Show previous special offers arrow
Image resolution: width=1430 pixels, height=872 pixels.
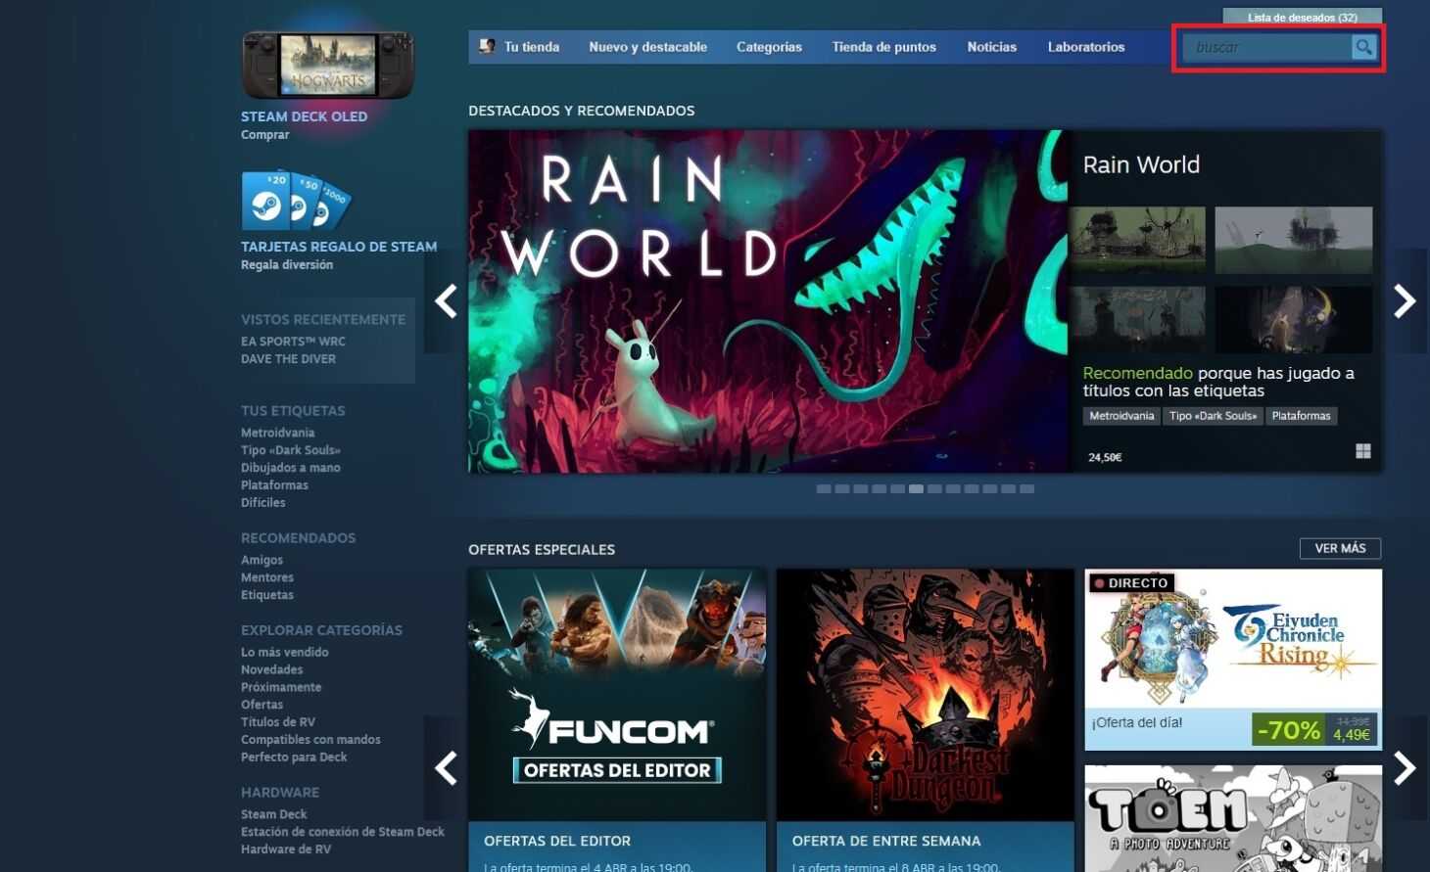(x=446, y=768)
